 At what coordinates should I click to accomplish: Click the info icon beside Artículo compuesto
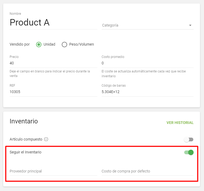(x=46, y=139)
